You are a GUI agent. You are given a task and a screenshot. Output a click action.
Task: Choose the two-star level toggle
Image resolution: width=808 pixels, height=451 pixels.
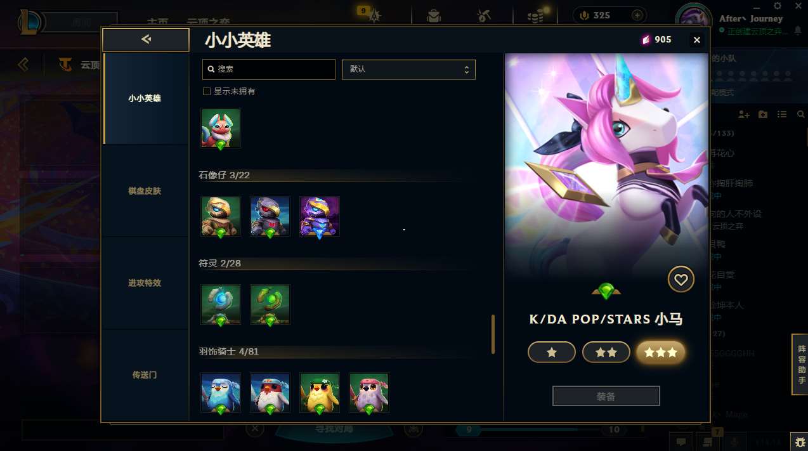click(x=606, y=352)
